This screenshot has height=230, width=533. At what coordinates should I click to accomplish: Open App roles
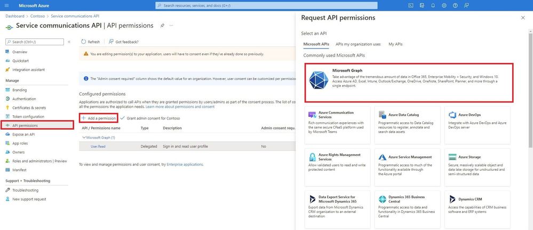click(x=20, y=143)
